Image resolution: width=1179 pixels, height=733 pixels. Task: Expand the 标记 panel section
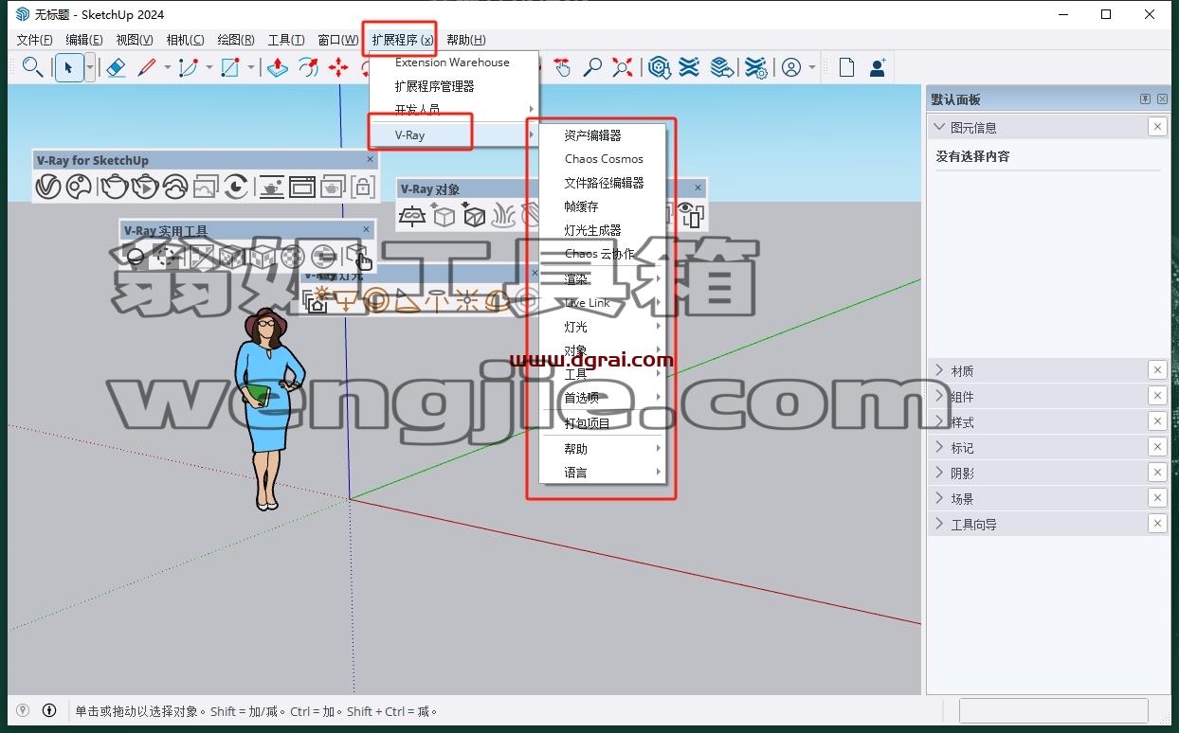(939, 447)
